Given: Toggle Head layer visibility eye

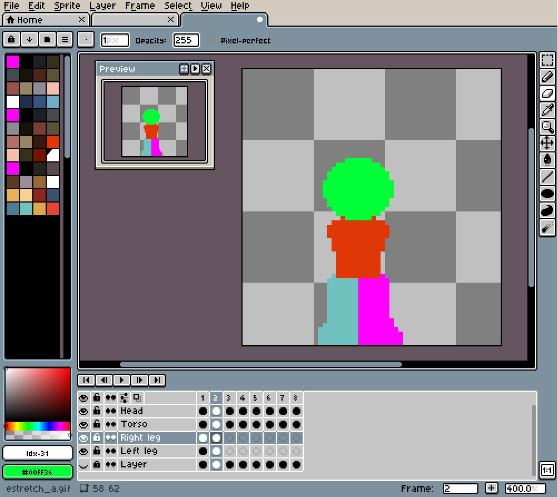Looking at the screenshot, I should (83, 411).
